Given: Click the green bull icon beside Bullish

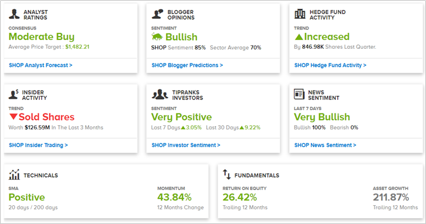Looking at the screenshot, I should click(157, 36).
